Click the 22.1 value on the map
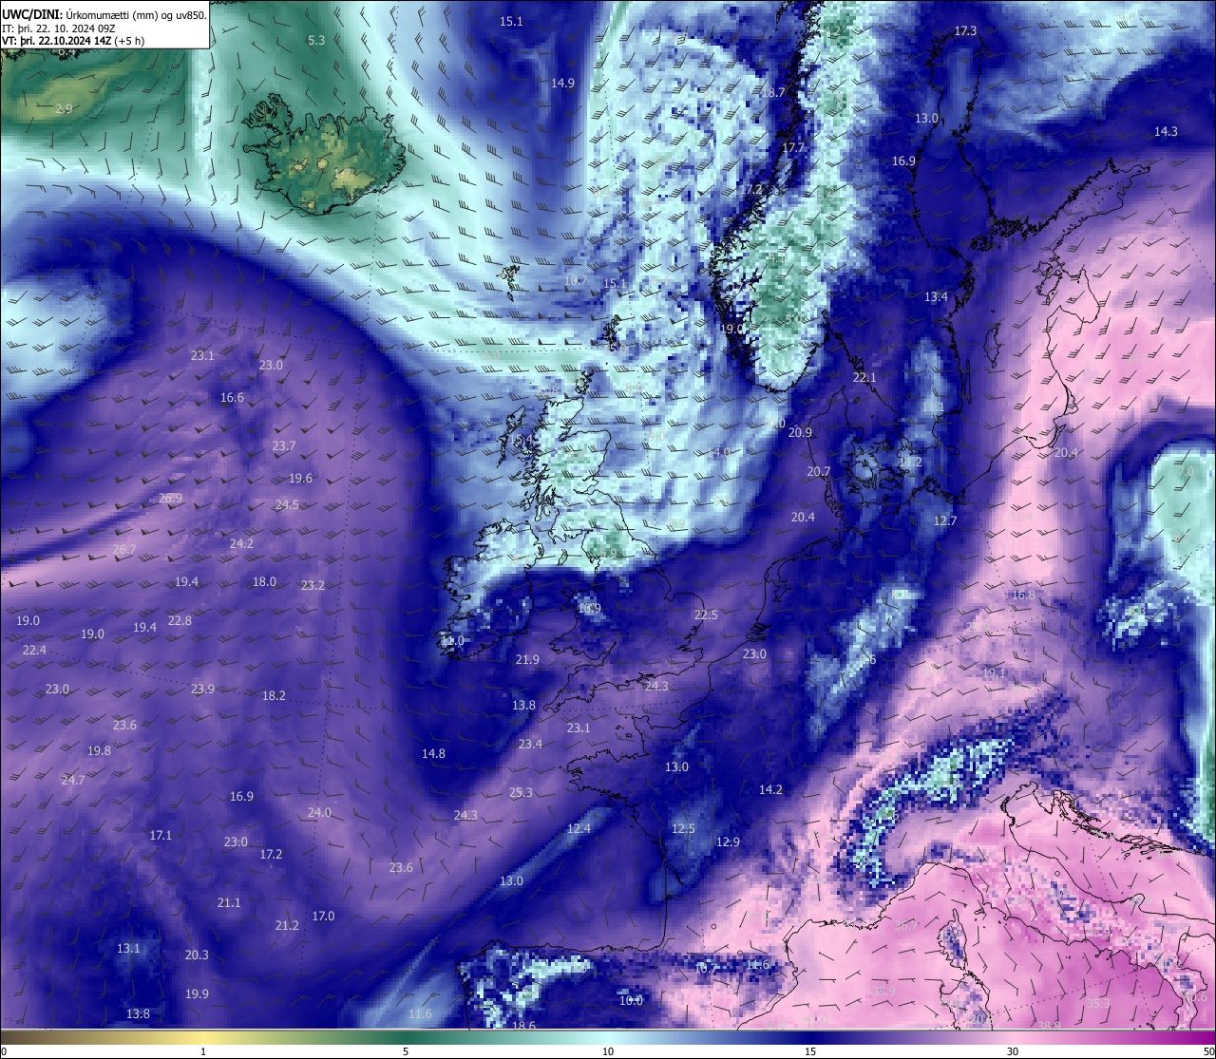1216x1059 pixels. click(864, 378)
